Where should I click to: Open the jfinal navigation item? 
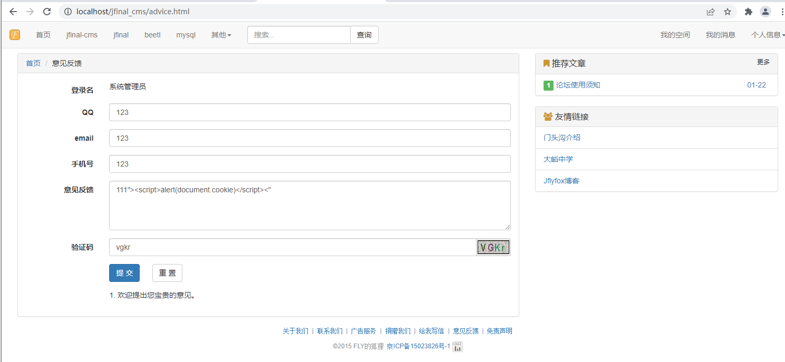click(121, 35)
